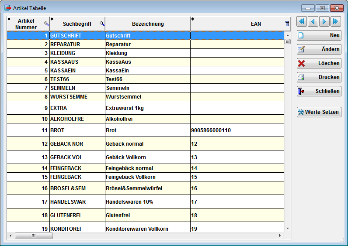348x246 pixels.
Task: Select the KLEIDUNG row
Action: [146, 53]
